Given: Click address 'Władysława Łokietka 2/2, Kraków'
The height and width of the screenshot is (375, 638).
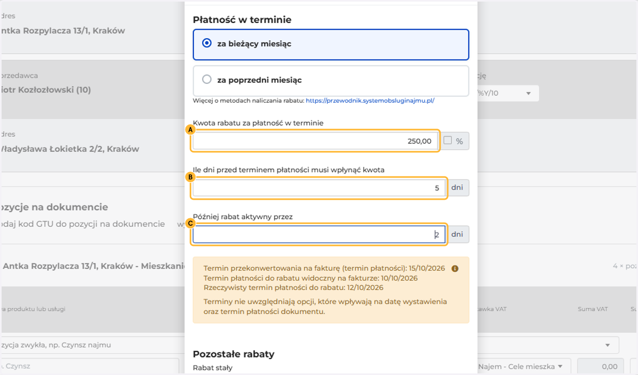Looking at the screenshot, I should pyautogui.click(x=70, y=149).
